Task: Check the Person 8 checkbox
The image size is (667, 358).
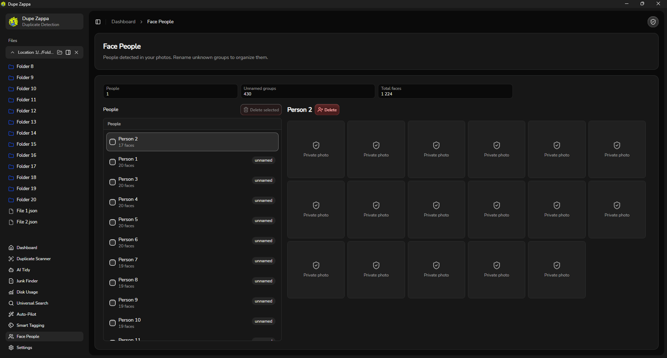Action: 113,283
